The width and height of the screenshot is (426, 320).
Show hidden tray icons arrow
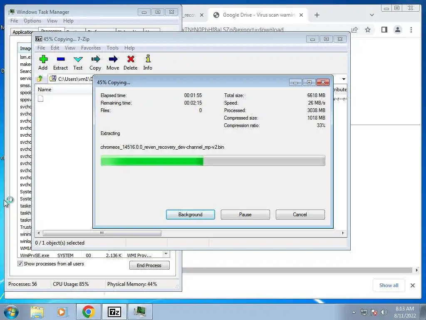point(354,312)
